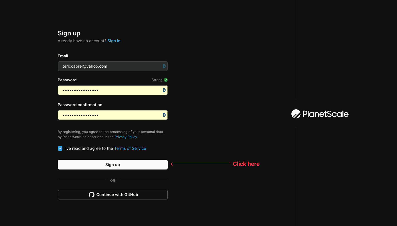
Task: Click the Sign up button
Action: coord(112,164)
